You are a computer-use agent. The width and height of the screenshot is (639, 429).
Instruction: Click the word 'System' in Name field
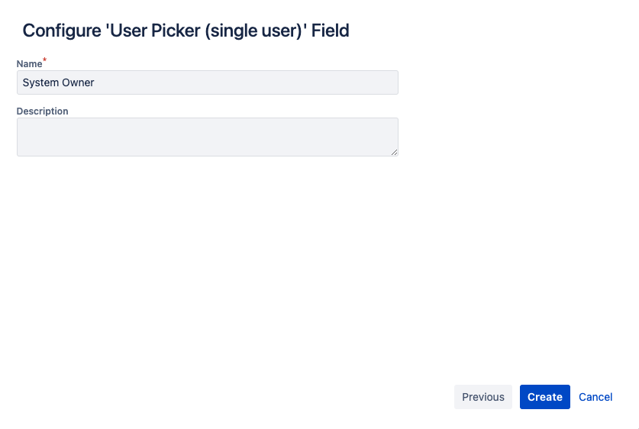click(40, 82)
